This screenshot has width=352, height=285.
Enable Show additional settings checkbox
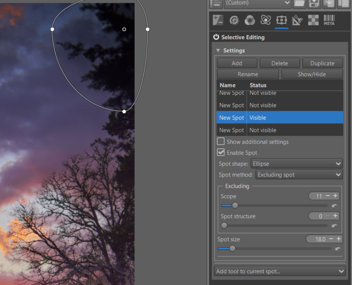click(221, 142)
